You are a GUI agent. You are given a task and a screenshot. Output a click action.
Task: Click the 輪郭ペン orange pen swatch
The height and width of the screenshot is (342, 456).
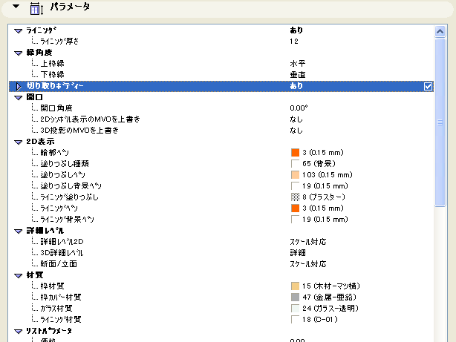[295, 153]
